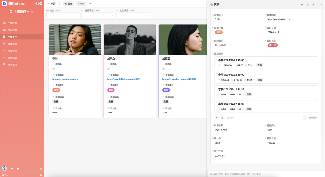Click the 创建 button
The width and height of the screenshot is (325, 177).
(69, 4)
